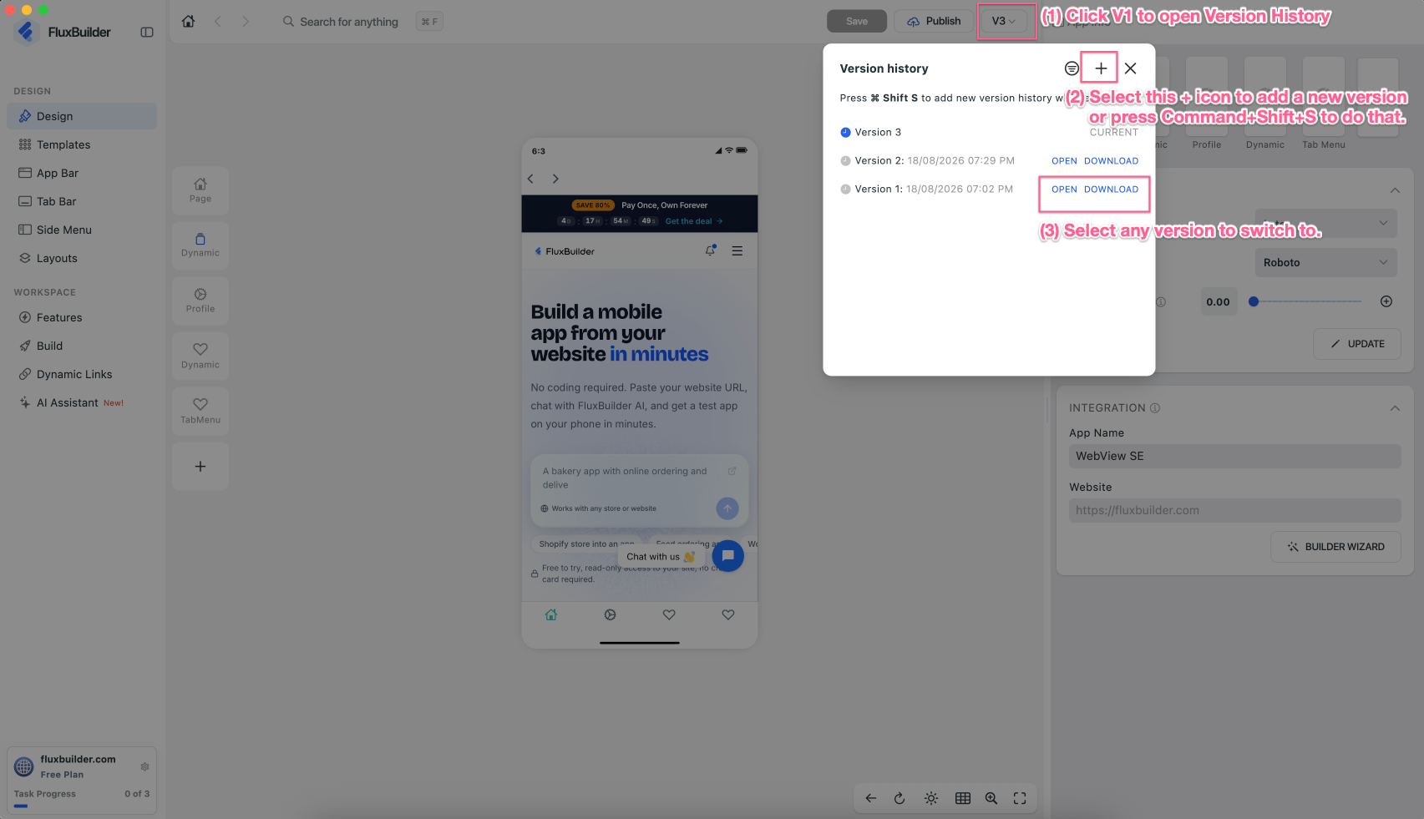Tap the heart tab icon beside the profile tab
Viewport: 1424px width, 819px height.
(x=669, y=614)
